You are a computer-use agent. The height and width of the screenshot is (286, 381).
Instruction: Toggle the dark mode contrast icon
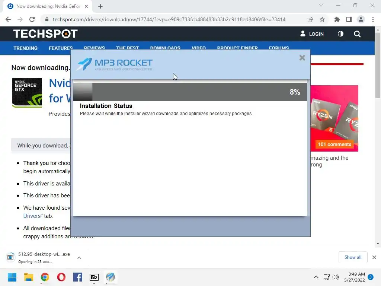340,34
